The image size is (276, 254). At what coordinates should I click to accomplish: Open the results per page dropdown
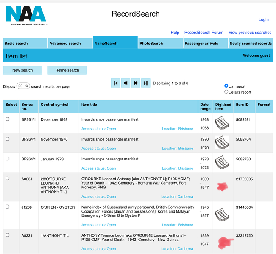[23, 86]
